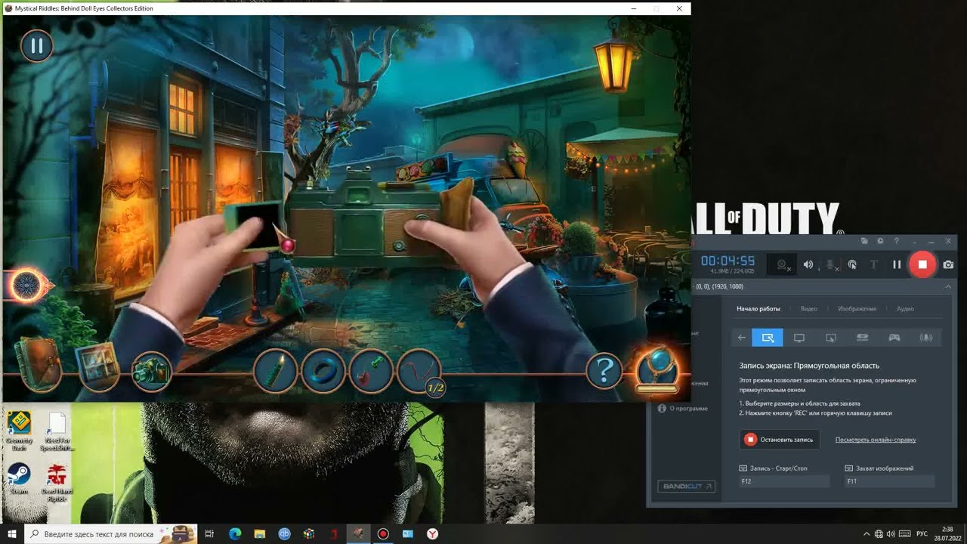This screenshot has width=967, height=544.
Task: Select game recording mode gamepad icon
Action: click(x=894, y=338)
